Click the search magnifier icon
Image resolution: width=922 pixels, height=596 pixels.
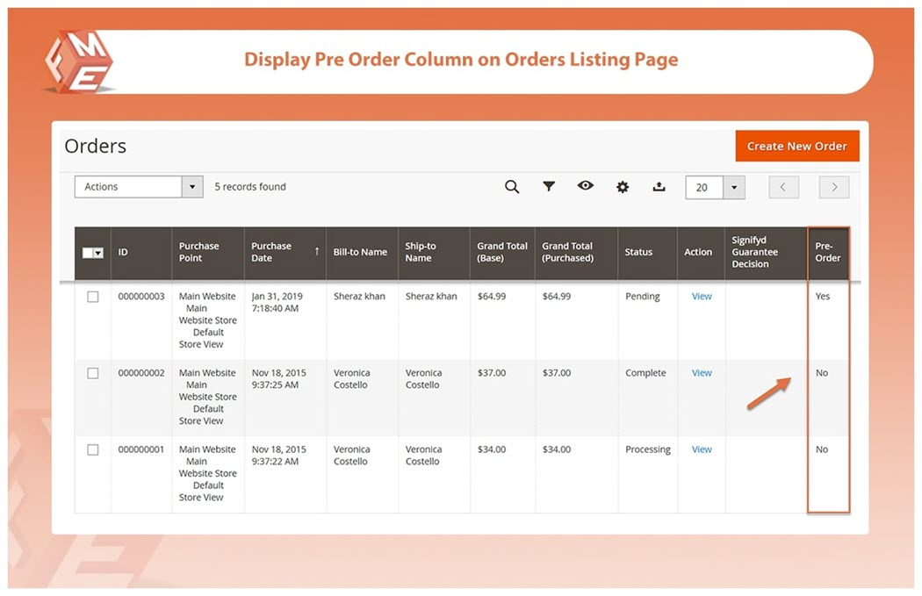(512, 187)
